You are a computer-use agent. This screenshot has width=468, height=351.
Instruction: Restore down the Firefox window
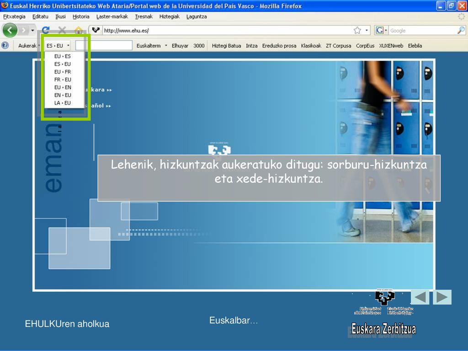[x=451, y=5]
